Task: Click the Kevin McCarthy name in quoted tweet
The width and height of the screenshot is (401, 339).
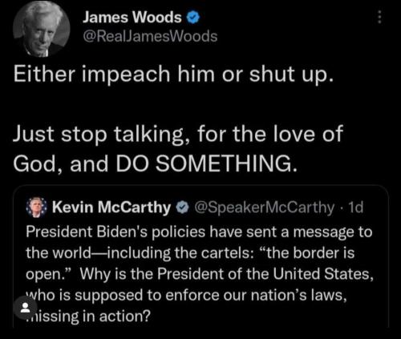Action: point(111,207)
